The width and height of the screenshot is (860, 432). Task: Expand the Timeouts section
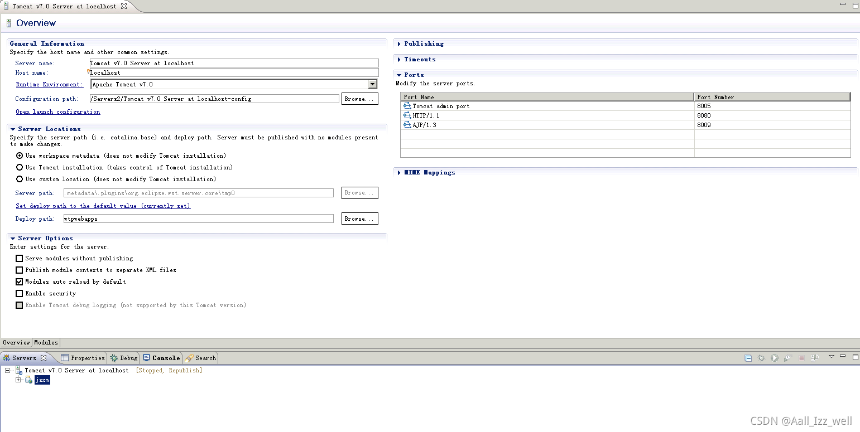399,59
